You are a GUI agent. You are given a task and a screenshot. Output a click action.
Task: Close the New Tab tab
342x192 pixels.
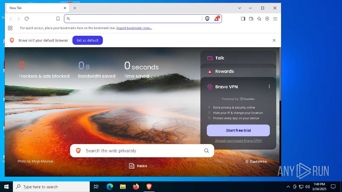click(x=65, y=8)
